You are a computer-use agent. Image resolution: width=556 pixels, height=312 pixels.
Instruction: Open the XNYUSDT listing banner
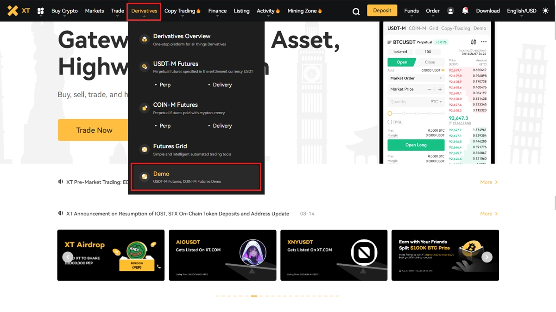tap(334, 255)
